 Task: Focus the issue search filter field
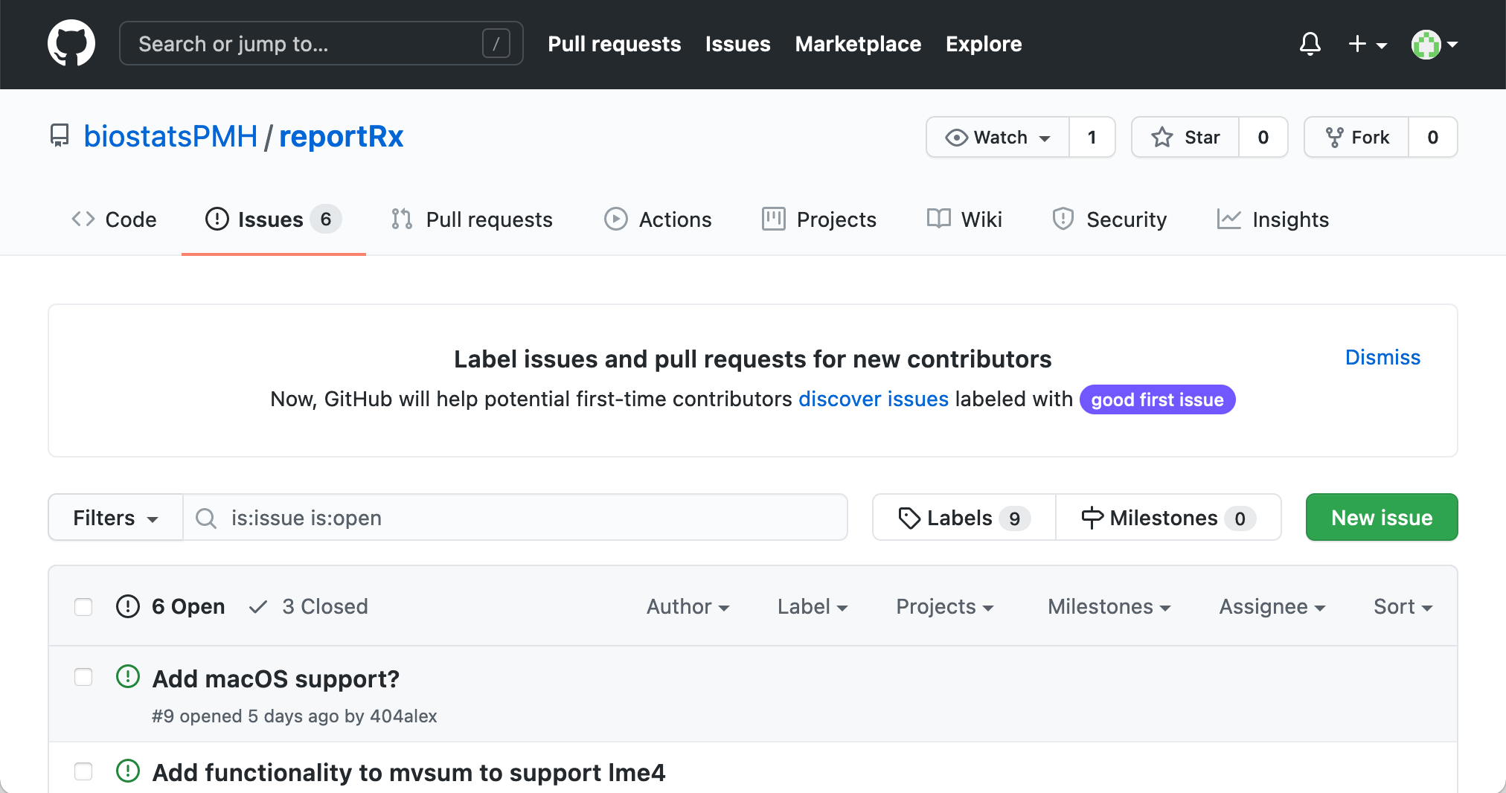pyautogui.click(x=521, y=518)
